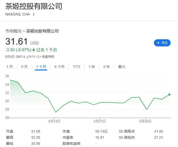Open the three-dot menu beside NASDAQ: CHA
The image size is (178, 147).
tap(34, 14)
